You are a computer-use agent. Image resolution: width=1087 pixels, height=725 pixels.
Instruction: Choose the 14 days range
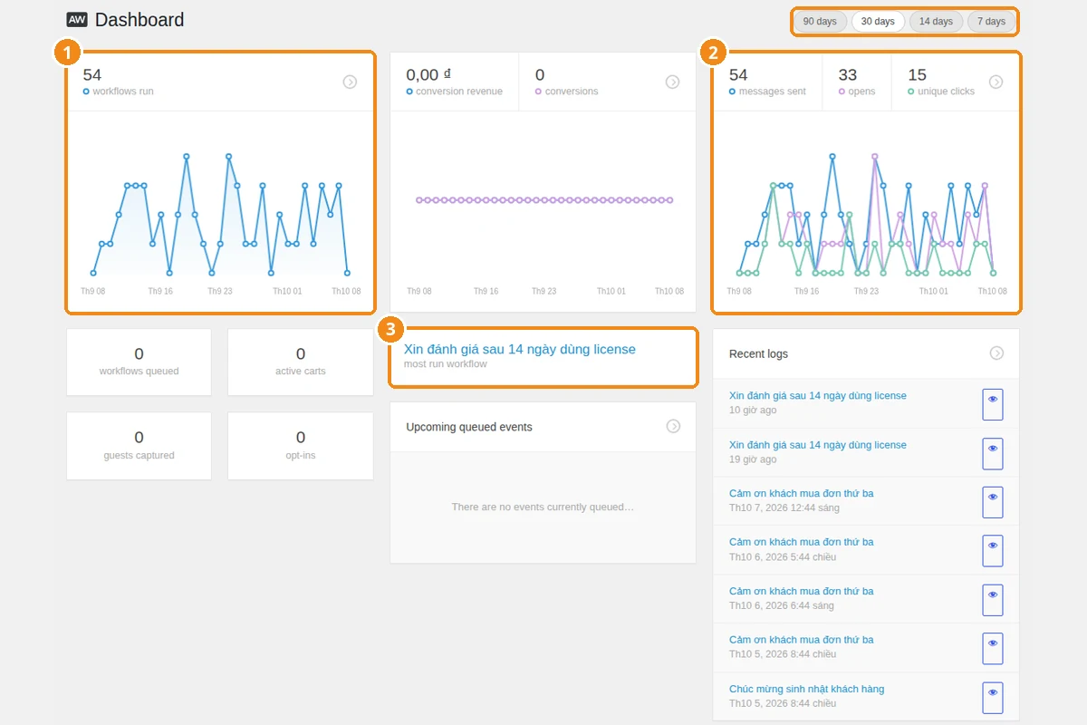click(936, 21)
